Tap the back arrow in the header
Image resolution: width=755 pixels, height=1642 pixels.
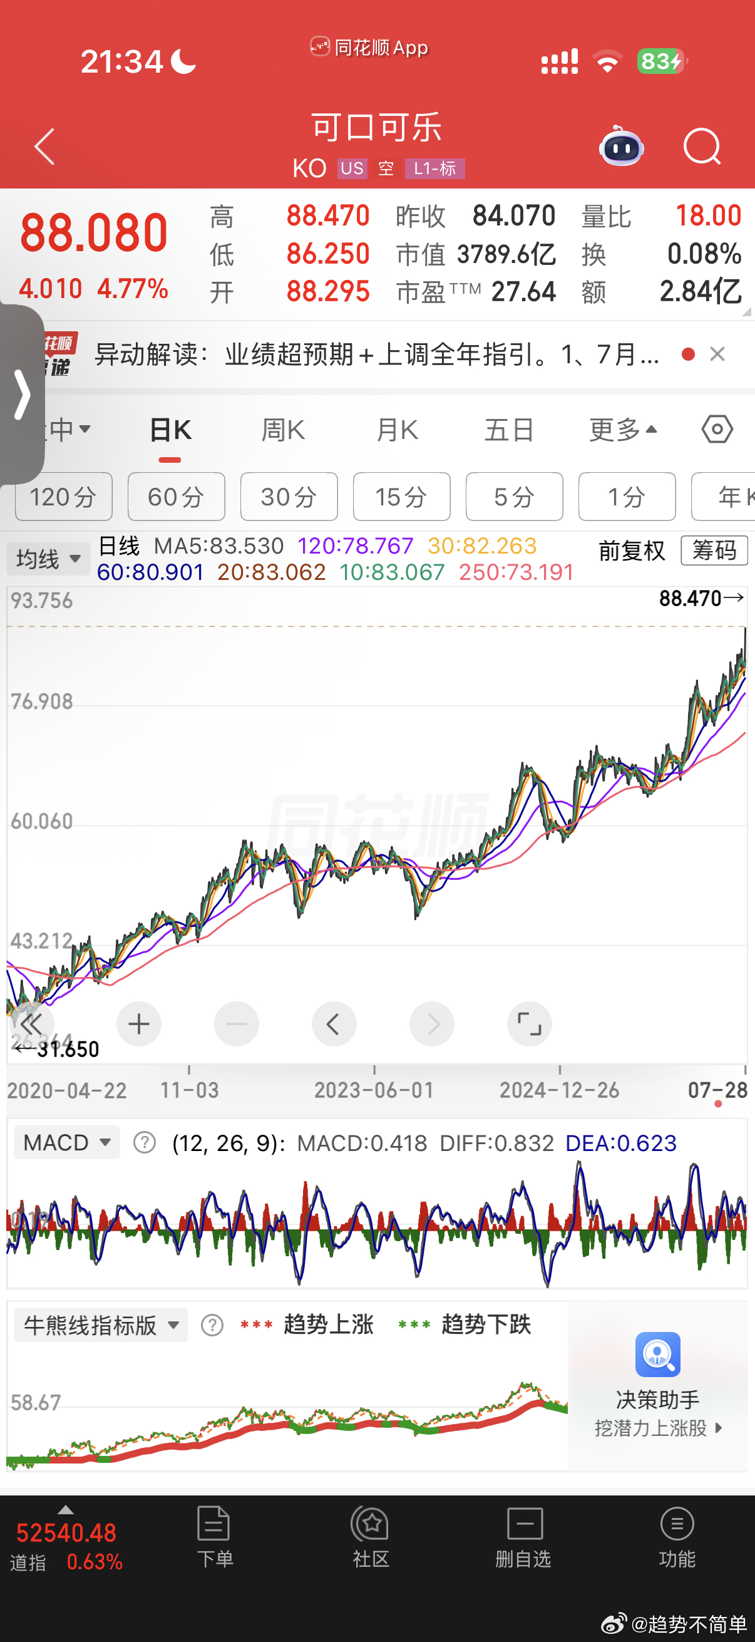coord(44,147)
